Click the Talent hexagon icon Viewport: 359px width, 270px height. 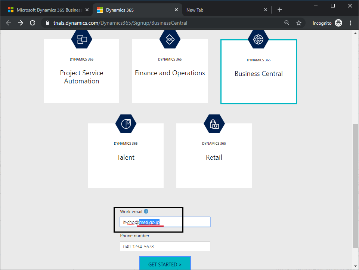click(x=126, y=123)
